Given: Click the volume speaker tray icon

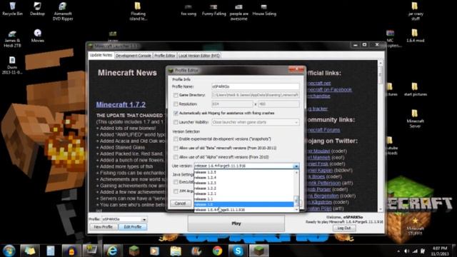Looking at the screenshot, I should pyautogui.click(x=406, y=251).
